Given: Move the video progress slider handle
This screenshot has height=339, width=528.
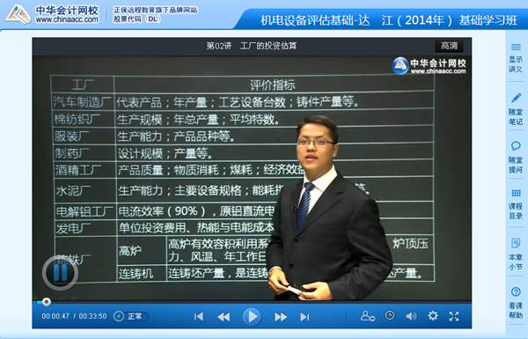Looking at the screenshot, I should click(x=47, y=302).
